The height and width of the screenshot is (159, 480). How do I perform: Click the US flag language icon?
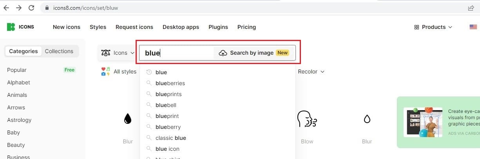(x=473, y=27)
